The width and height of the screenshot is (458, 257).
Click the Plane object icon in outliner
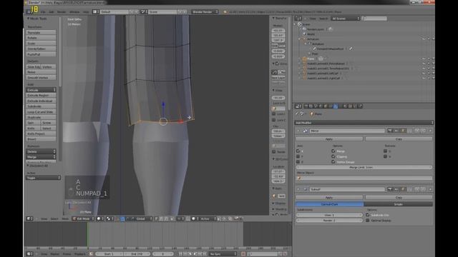tap(305, 59)
